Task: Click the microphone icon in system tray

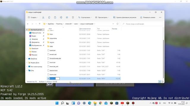Action: (x=160, y=103)
